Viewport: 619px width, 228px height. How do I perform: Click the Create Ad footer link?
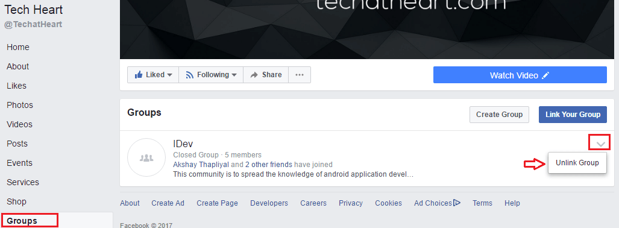168,203
